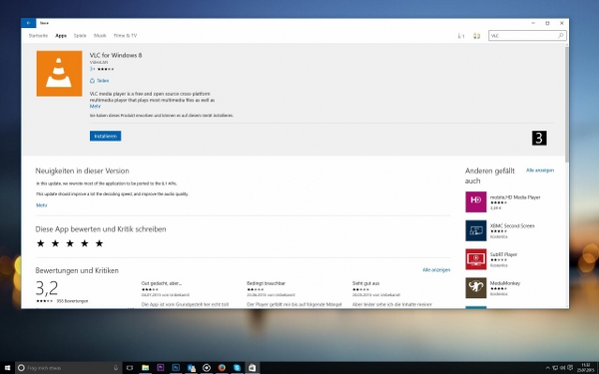Click the Cortana search box on taskbar

click(69, 368)
